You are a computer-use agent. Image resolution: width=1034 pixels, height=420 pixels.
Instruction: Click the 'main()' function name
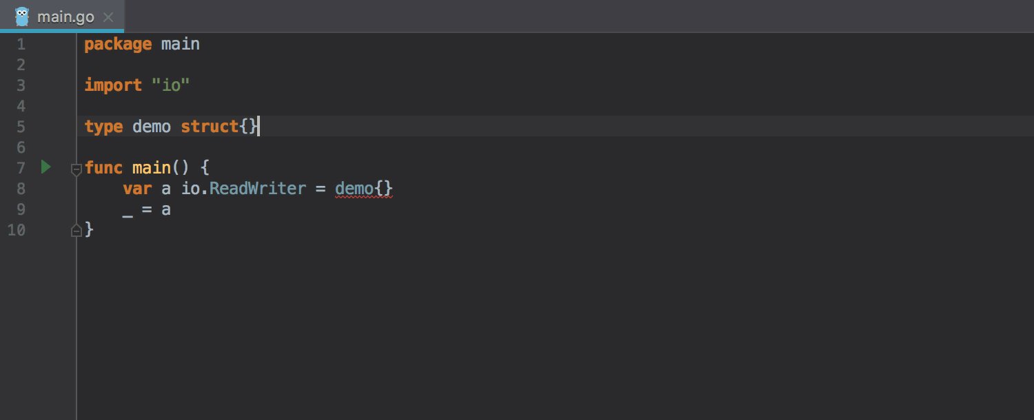tap(161, 168)
